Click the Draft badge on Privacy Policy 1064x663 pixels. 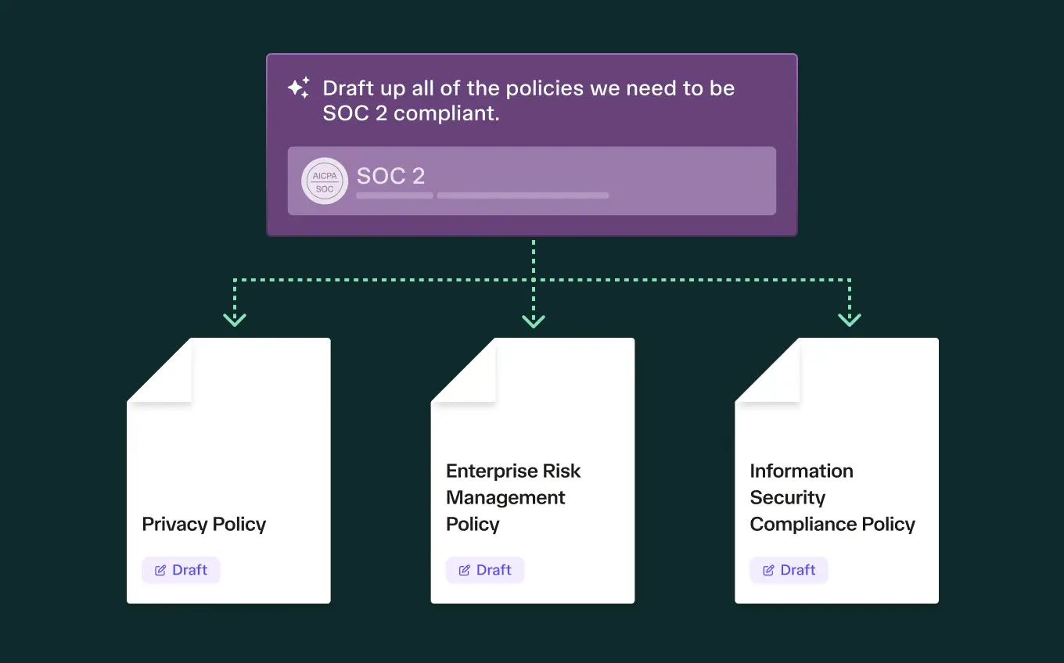click(181, 570)
